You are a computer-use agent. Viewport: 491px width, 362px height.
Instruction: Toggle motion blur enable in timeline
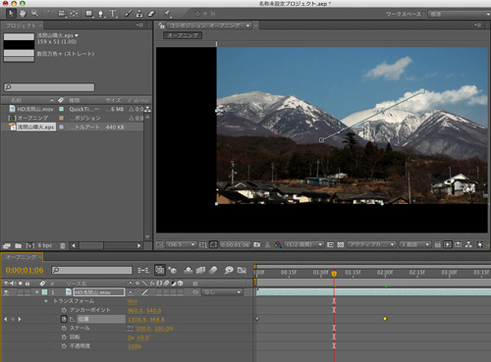coord(213,270)
